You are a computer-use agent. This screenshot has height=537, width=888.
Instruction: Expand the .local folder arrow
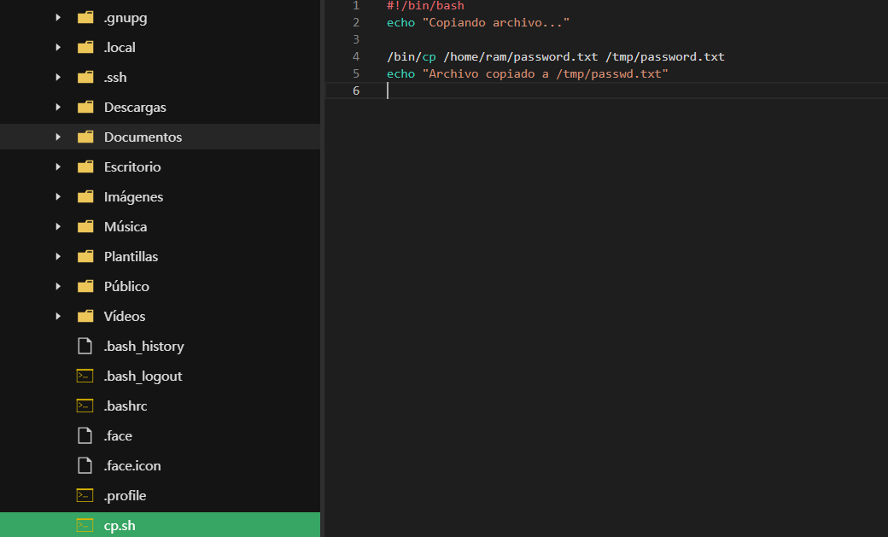pos(58,48)
